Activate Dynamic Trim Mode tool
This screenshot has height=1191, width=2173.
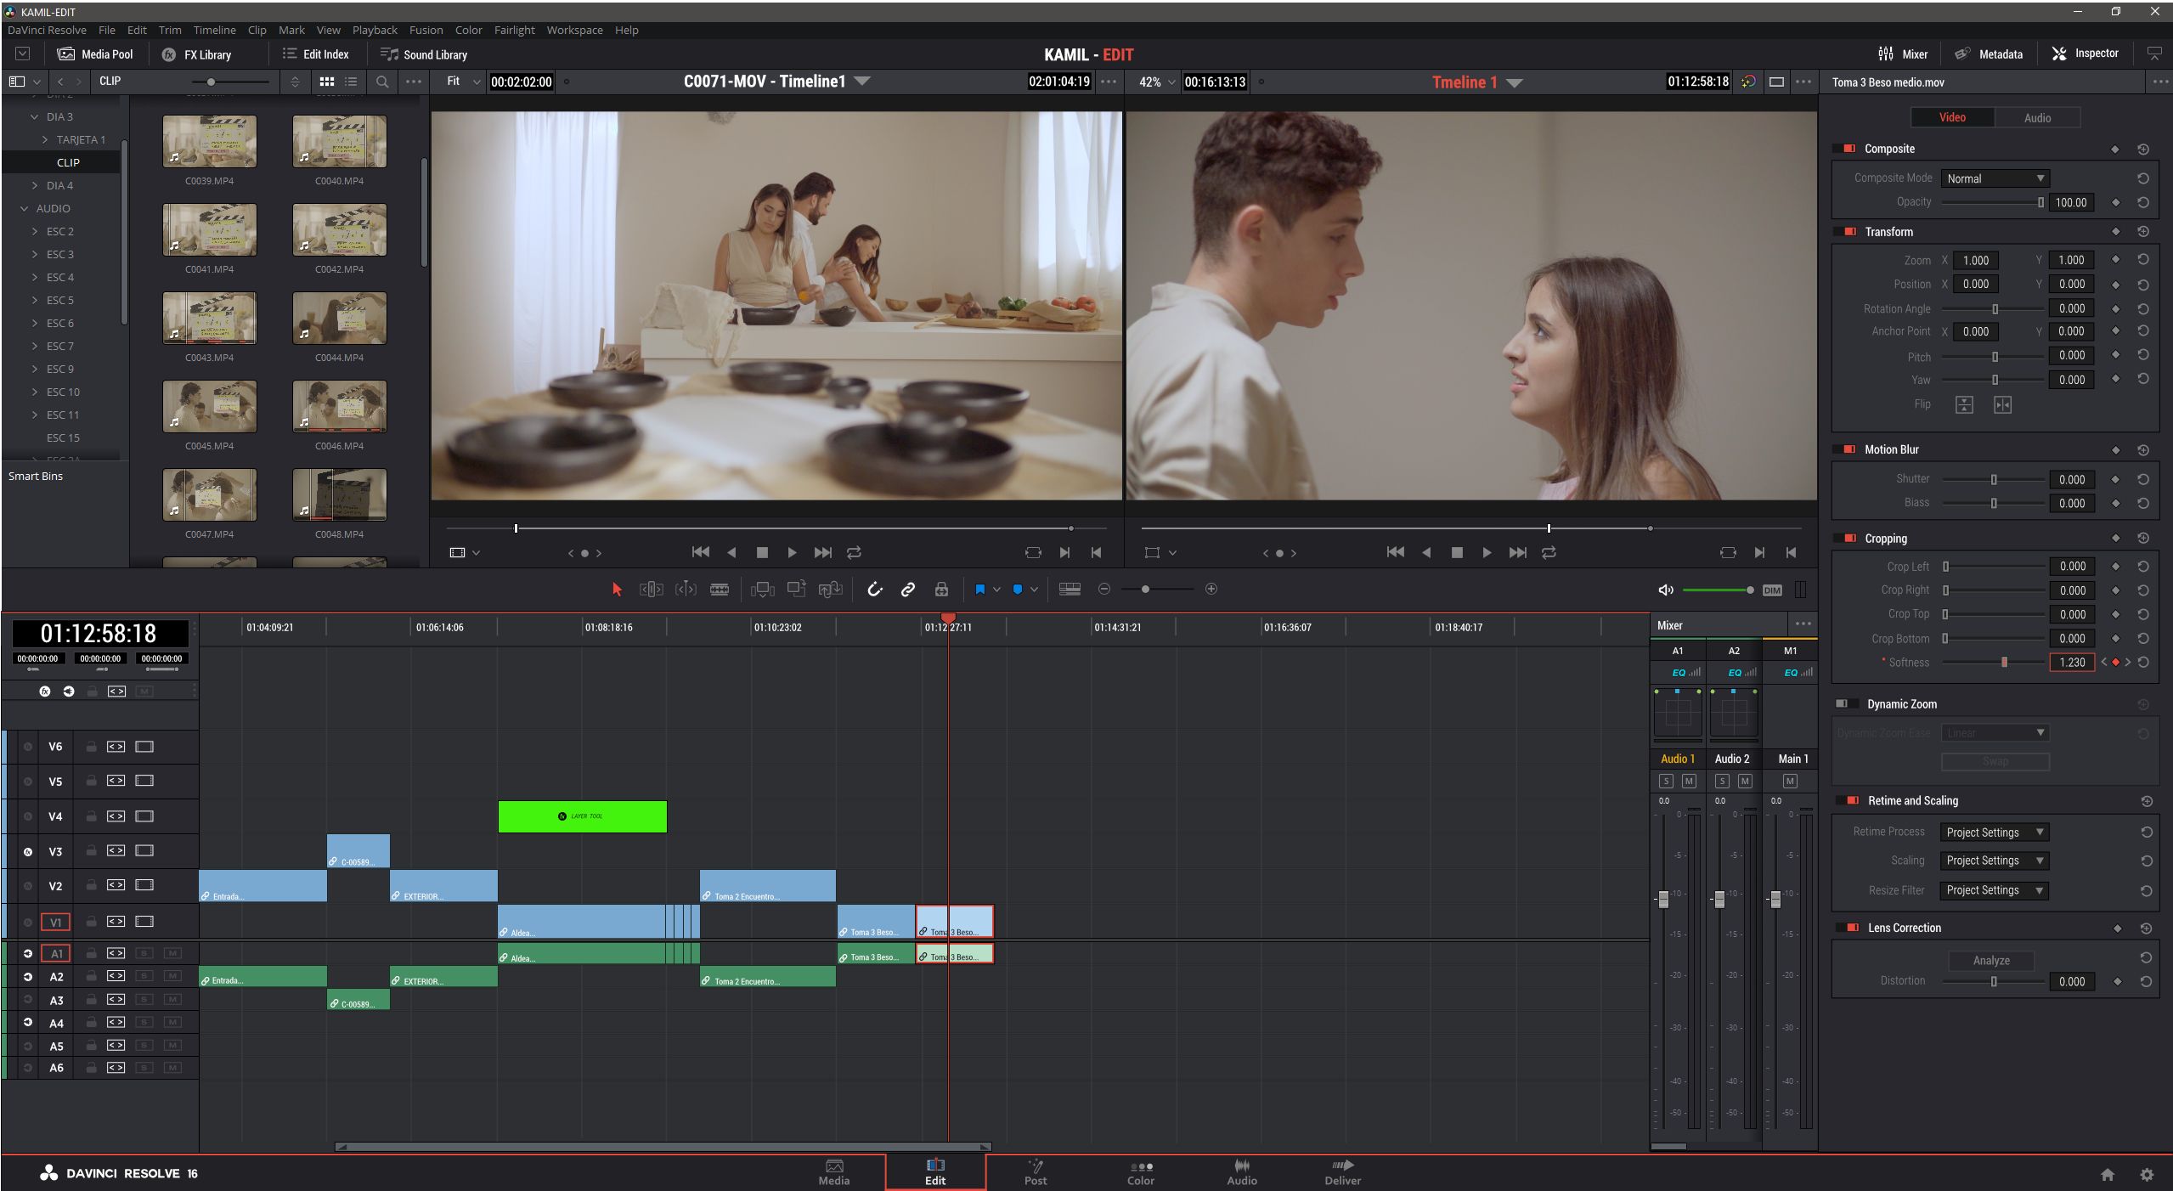686,589
